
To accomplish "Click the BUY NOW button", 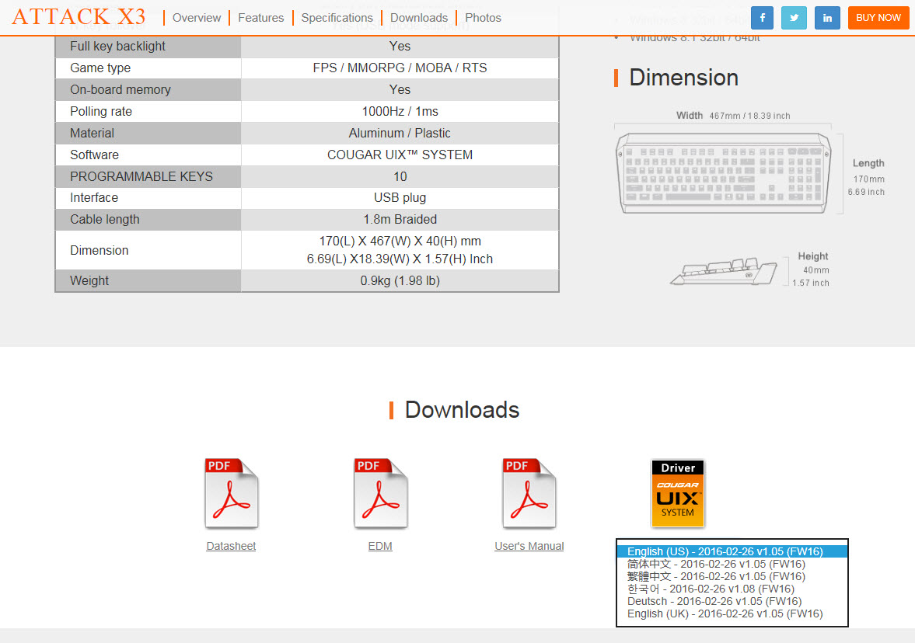I will (x=878, y=18).
